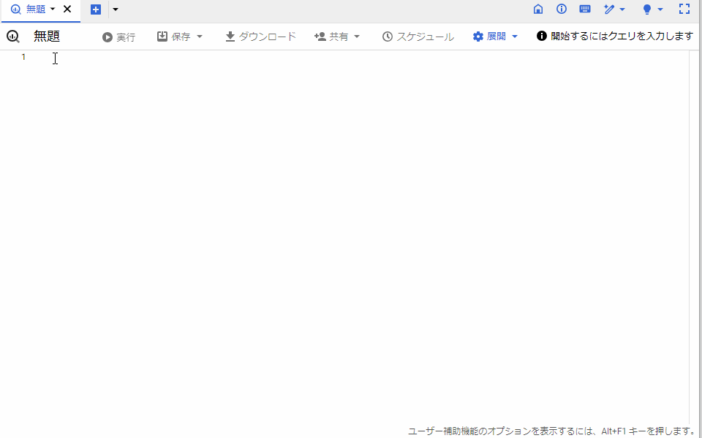Open keyboard shortcuts icon
This screenshot has height=438, width=702.
584,9
